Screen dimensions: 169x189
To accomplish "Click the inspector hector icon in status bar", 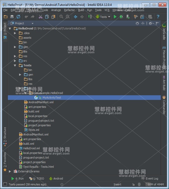I will click(139, 184).
